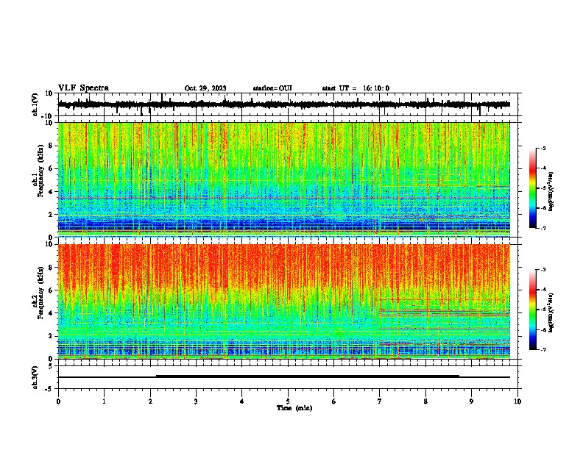Click the ch.2 spectrogram colorbar
This screenshot has width=583, height=450.
532,310
